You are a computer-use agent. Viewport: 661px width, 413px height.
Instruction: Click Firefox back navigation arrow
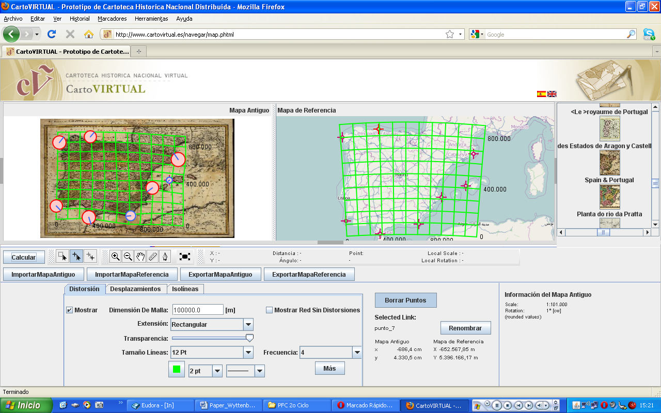click(11, 34)
